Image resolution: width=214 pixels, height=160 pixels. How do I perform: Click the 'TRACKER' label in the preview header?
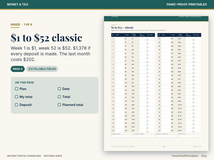115,17
